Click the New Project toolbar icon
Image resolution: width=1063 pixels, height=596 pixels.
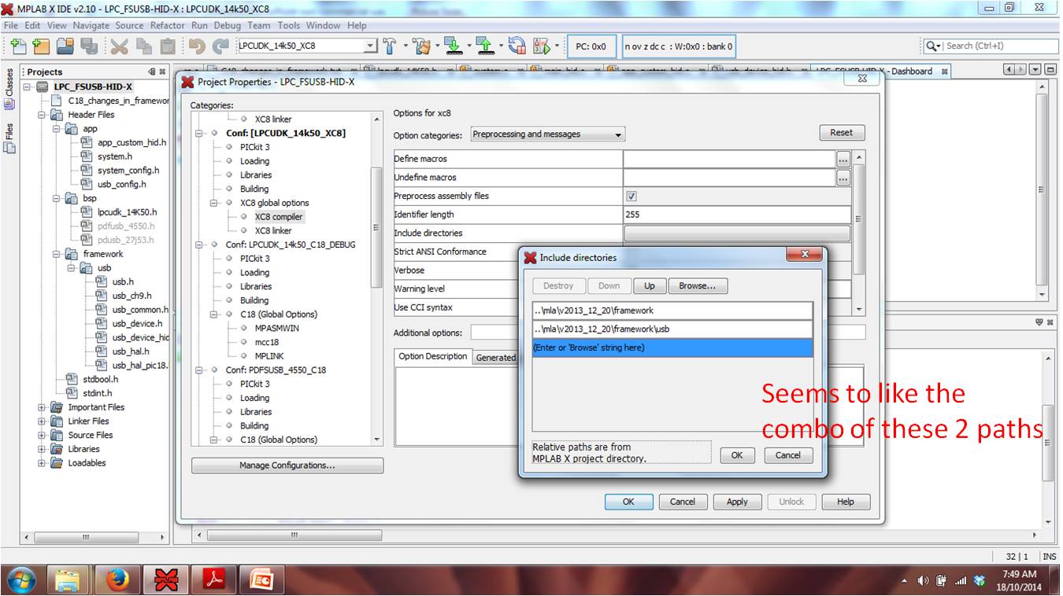[x=40, y=46]
